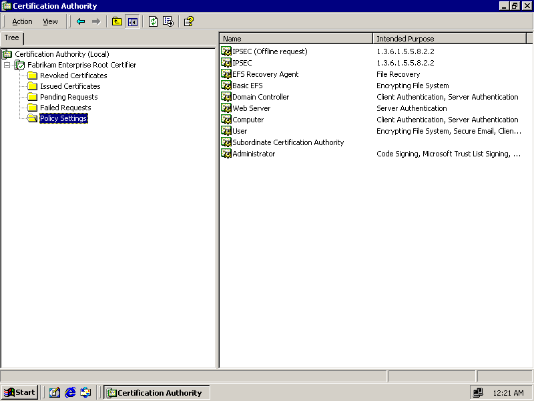Select the Subordinate Certification Authority template

(288, 142)
